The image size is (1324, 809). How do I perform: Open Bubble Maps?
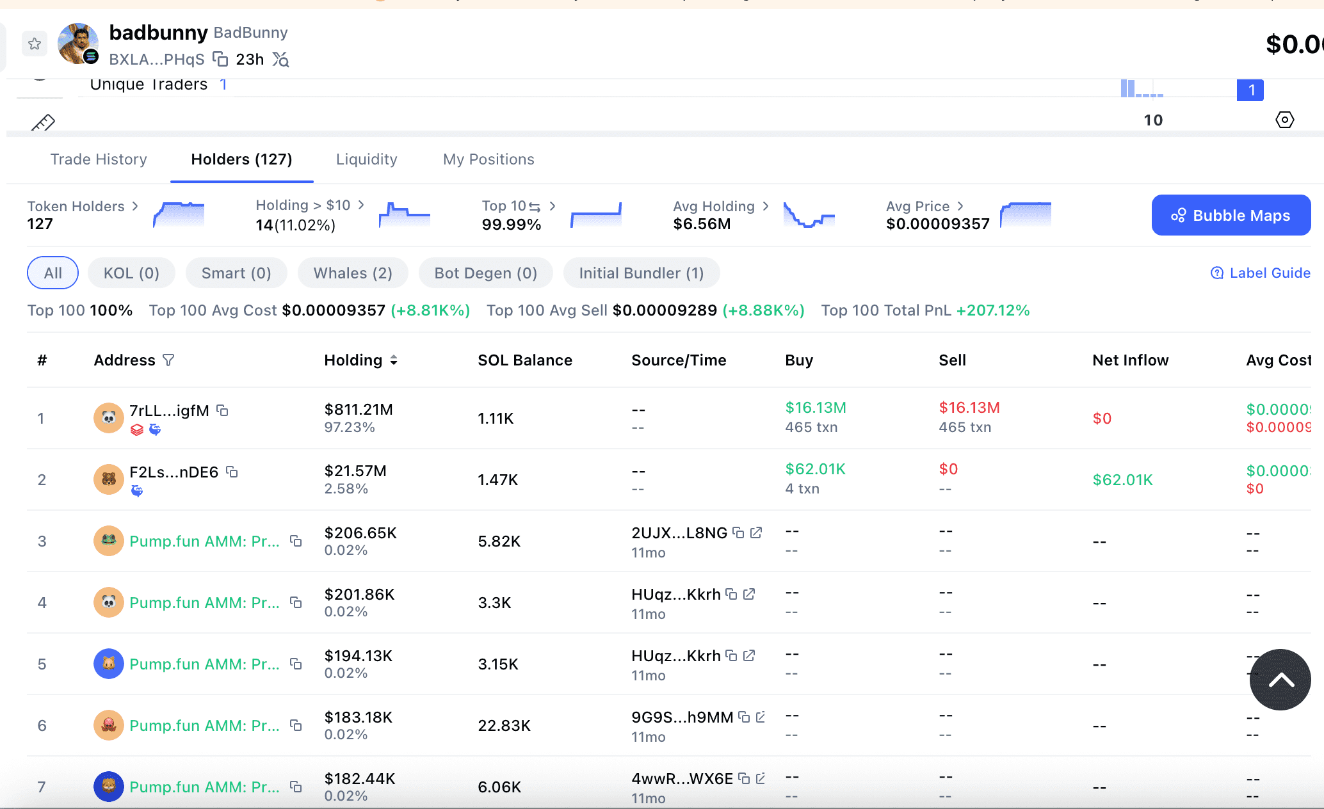(x=1231, y=216)
